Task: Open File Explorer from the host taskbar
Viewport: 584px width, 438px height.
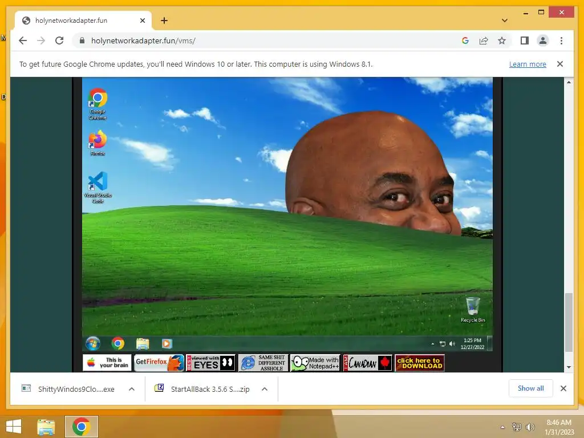Action: 46,427
